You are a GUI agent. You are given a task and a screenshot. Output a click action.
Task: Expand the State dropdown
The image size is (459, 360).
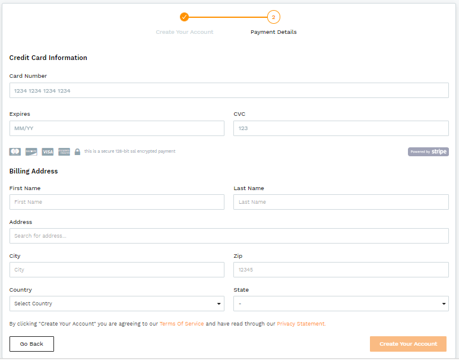point(341,304)
